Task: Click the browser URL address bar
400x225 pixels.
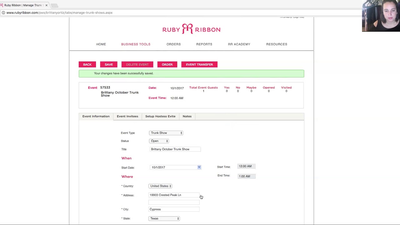Action: pyautogui.click(x=181, y=12)
